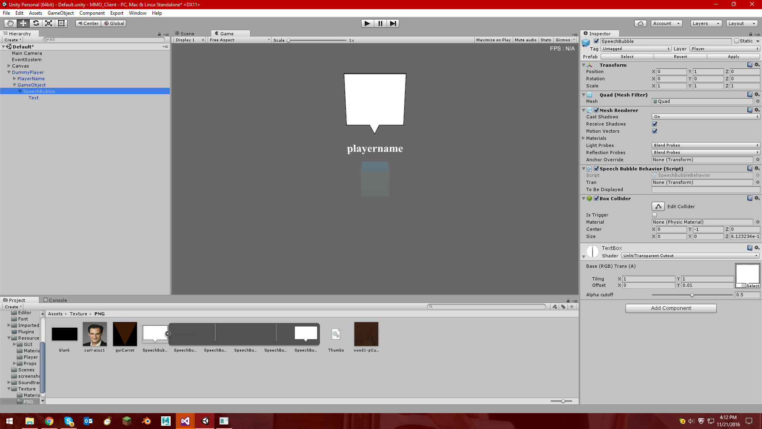762x429 pixels.
Task: Open the Shader dropdown
Action: [x=690, y=256]
